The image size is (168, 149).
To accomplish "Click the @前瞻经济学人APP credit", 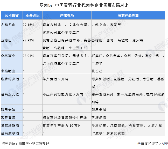I will coord(153,144).
